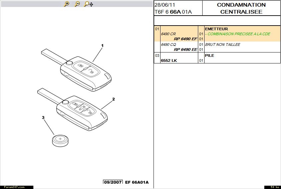
Task: Click callout number 2 in diagram
Action: pyautogui.click(x=113, y=99)
